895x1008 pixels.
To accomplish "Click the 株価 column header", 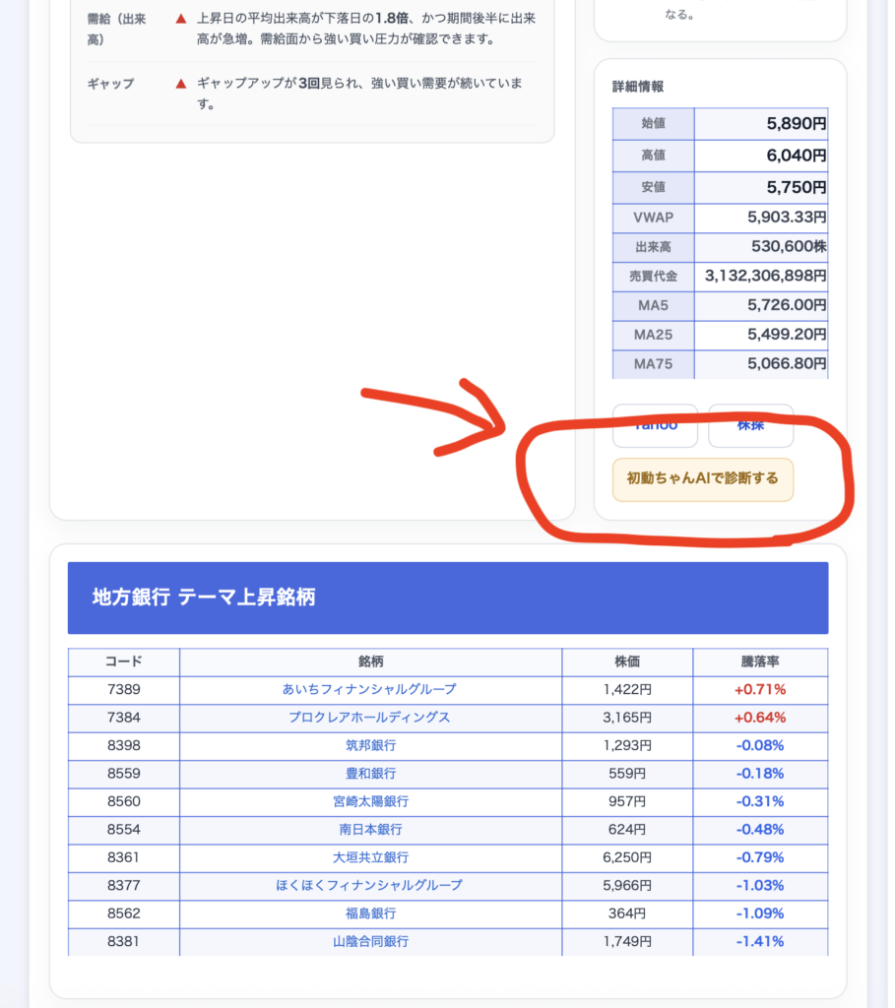I will (x=627, y=661).
